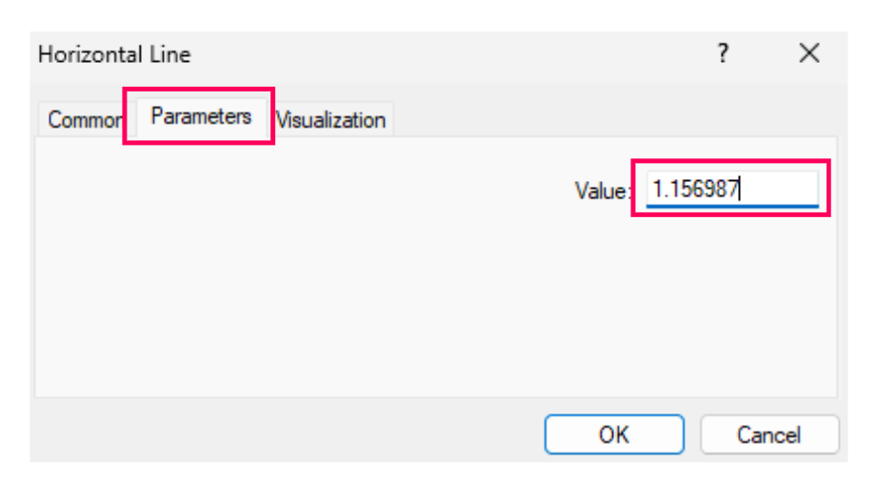Dismiss dialog with the X icon

[x=808, y=54]
